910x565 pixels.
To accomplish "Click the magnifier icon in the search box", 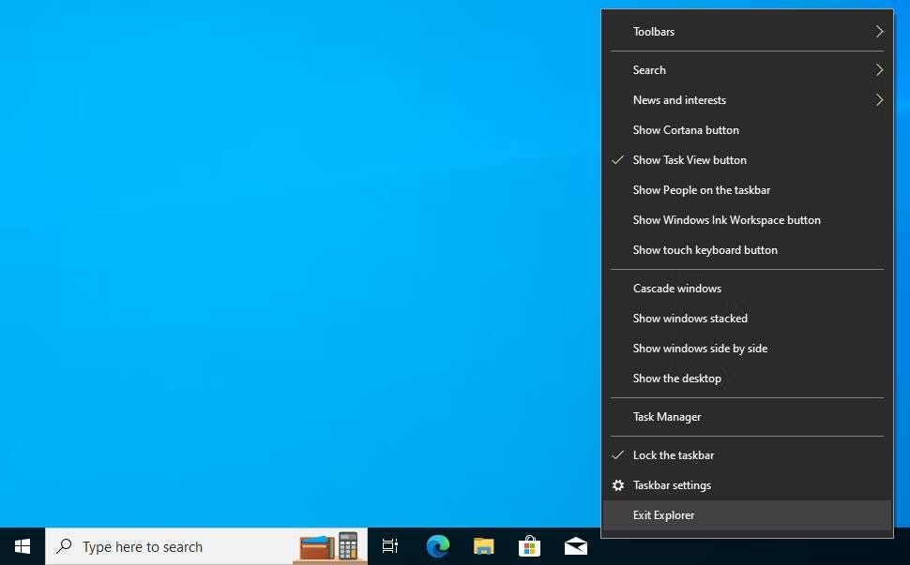I will (63, 546).
